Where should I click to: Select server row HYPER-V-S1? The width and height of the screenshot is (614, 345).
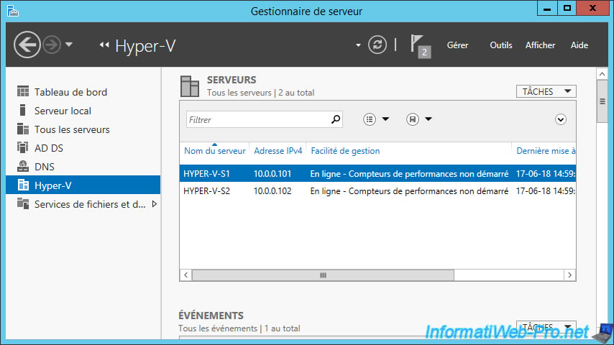377,173
